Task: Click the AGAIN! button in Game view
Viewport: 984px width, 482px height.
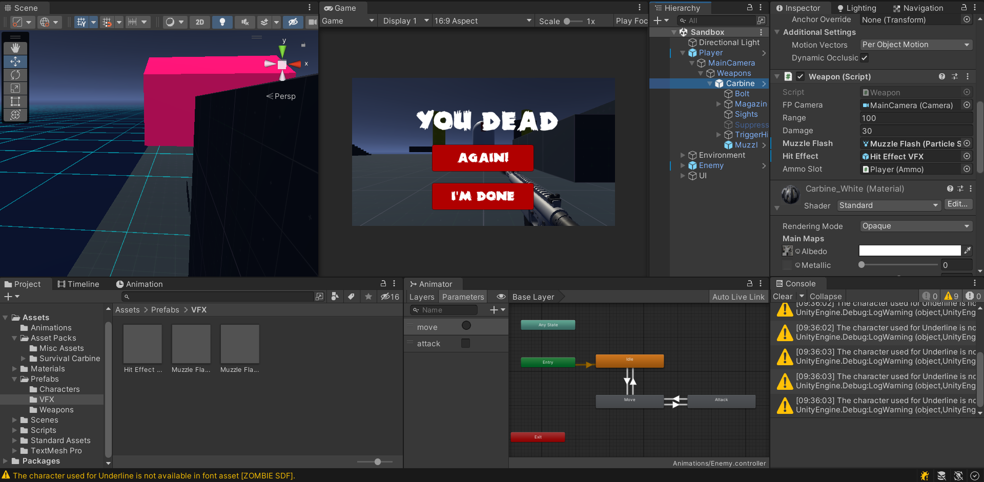Action: [483, 158]
